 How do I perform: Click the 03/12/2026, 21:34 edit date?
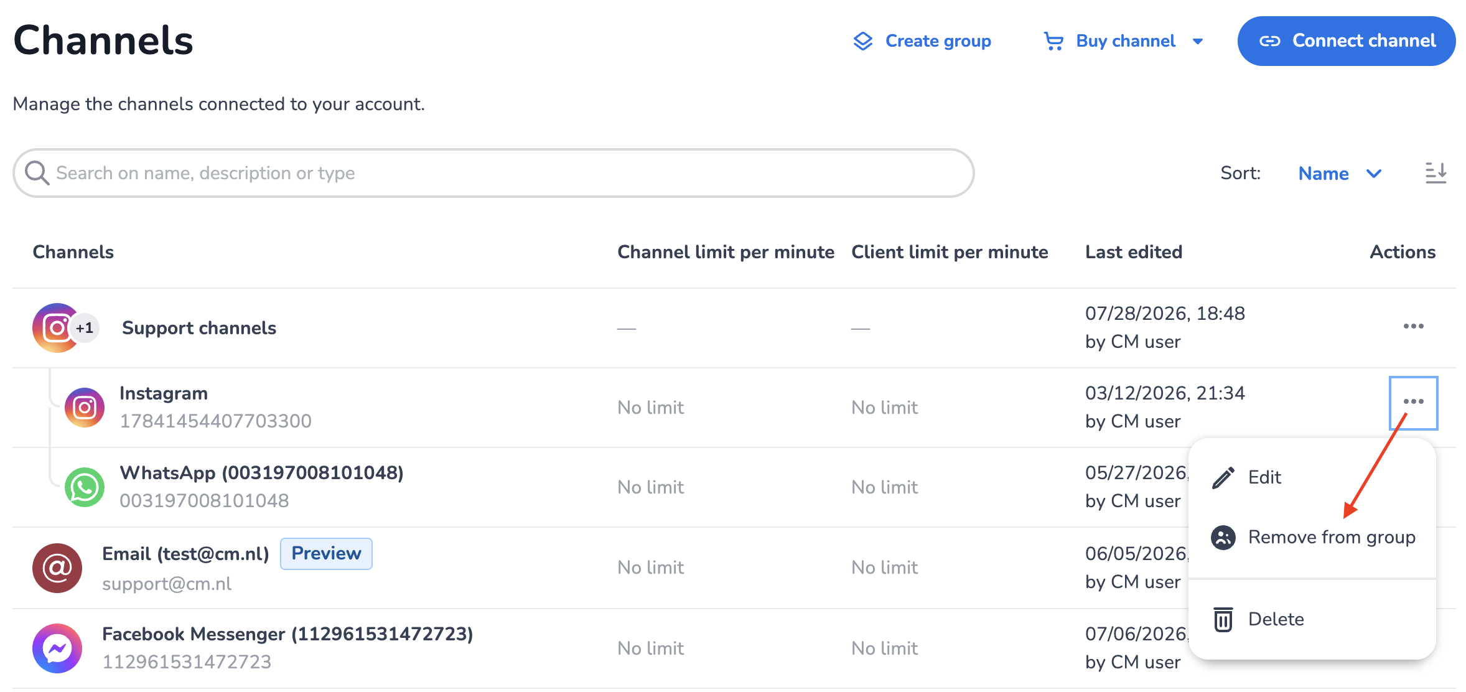[1165, 393]
